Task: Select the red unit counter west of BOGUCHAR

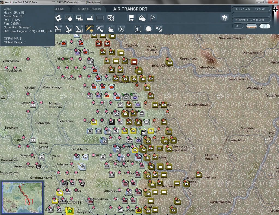Action: (134, 62)
